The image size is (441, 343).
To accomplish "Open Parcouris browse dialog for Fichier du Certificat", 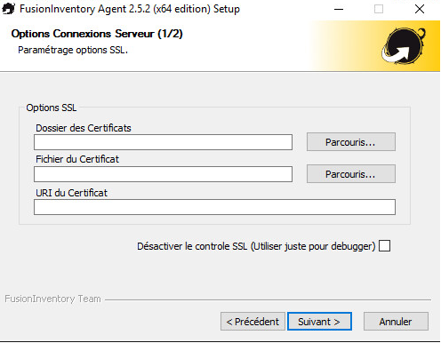I will [351, 174].
